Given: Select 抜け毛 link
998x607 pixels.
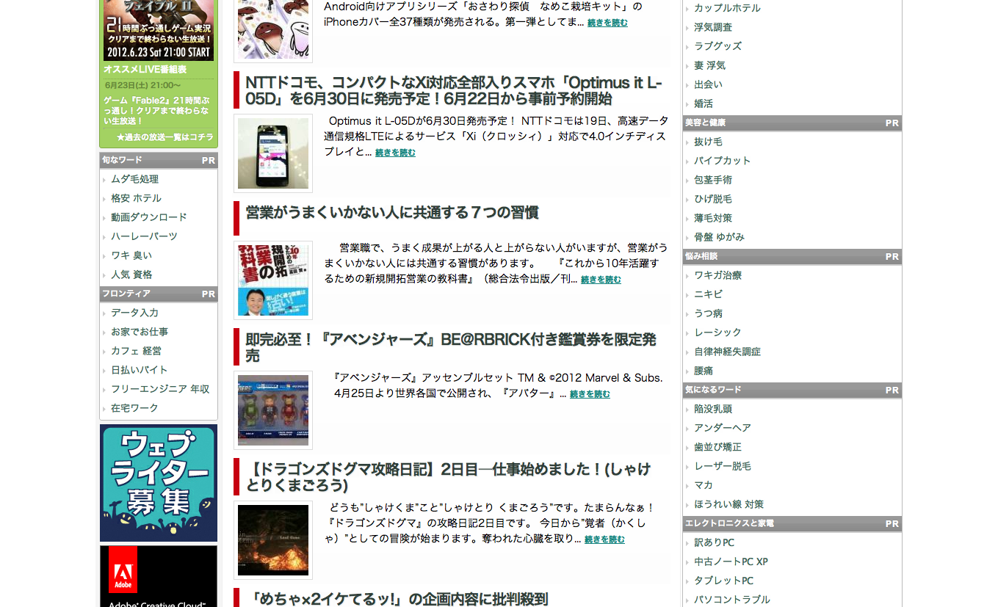Looking at the screenshot, I should [708, 142].
